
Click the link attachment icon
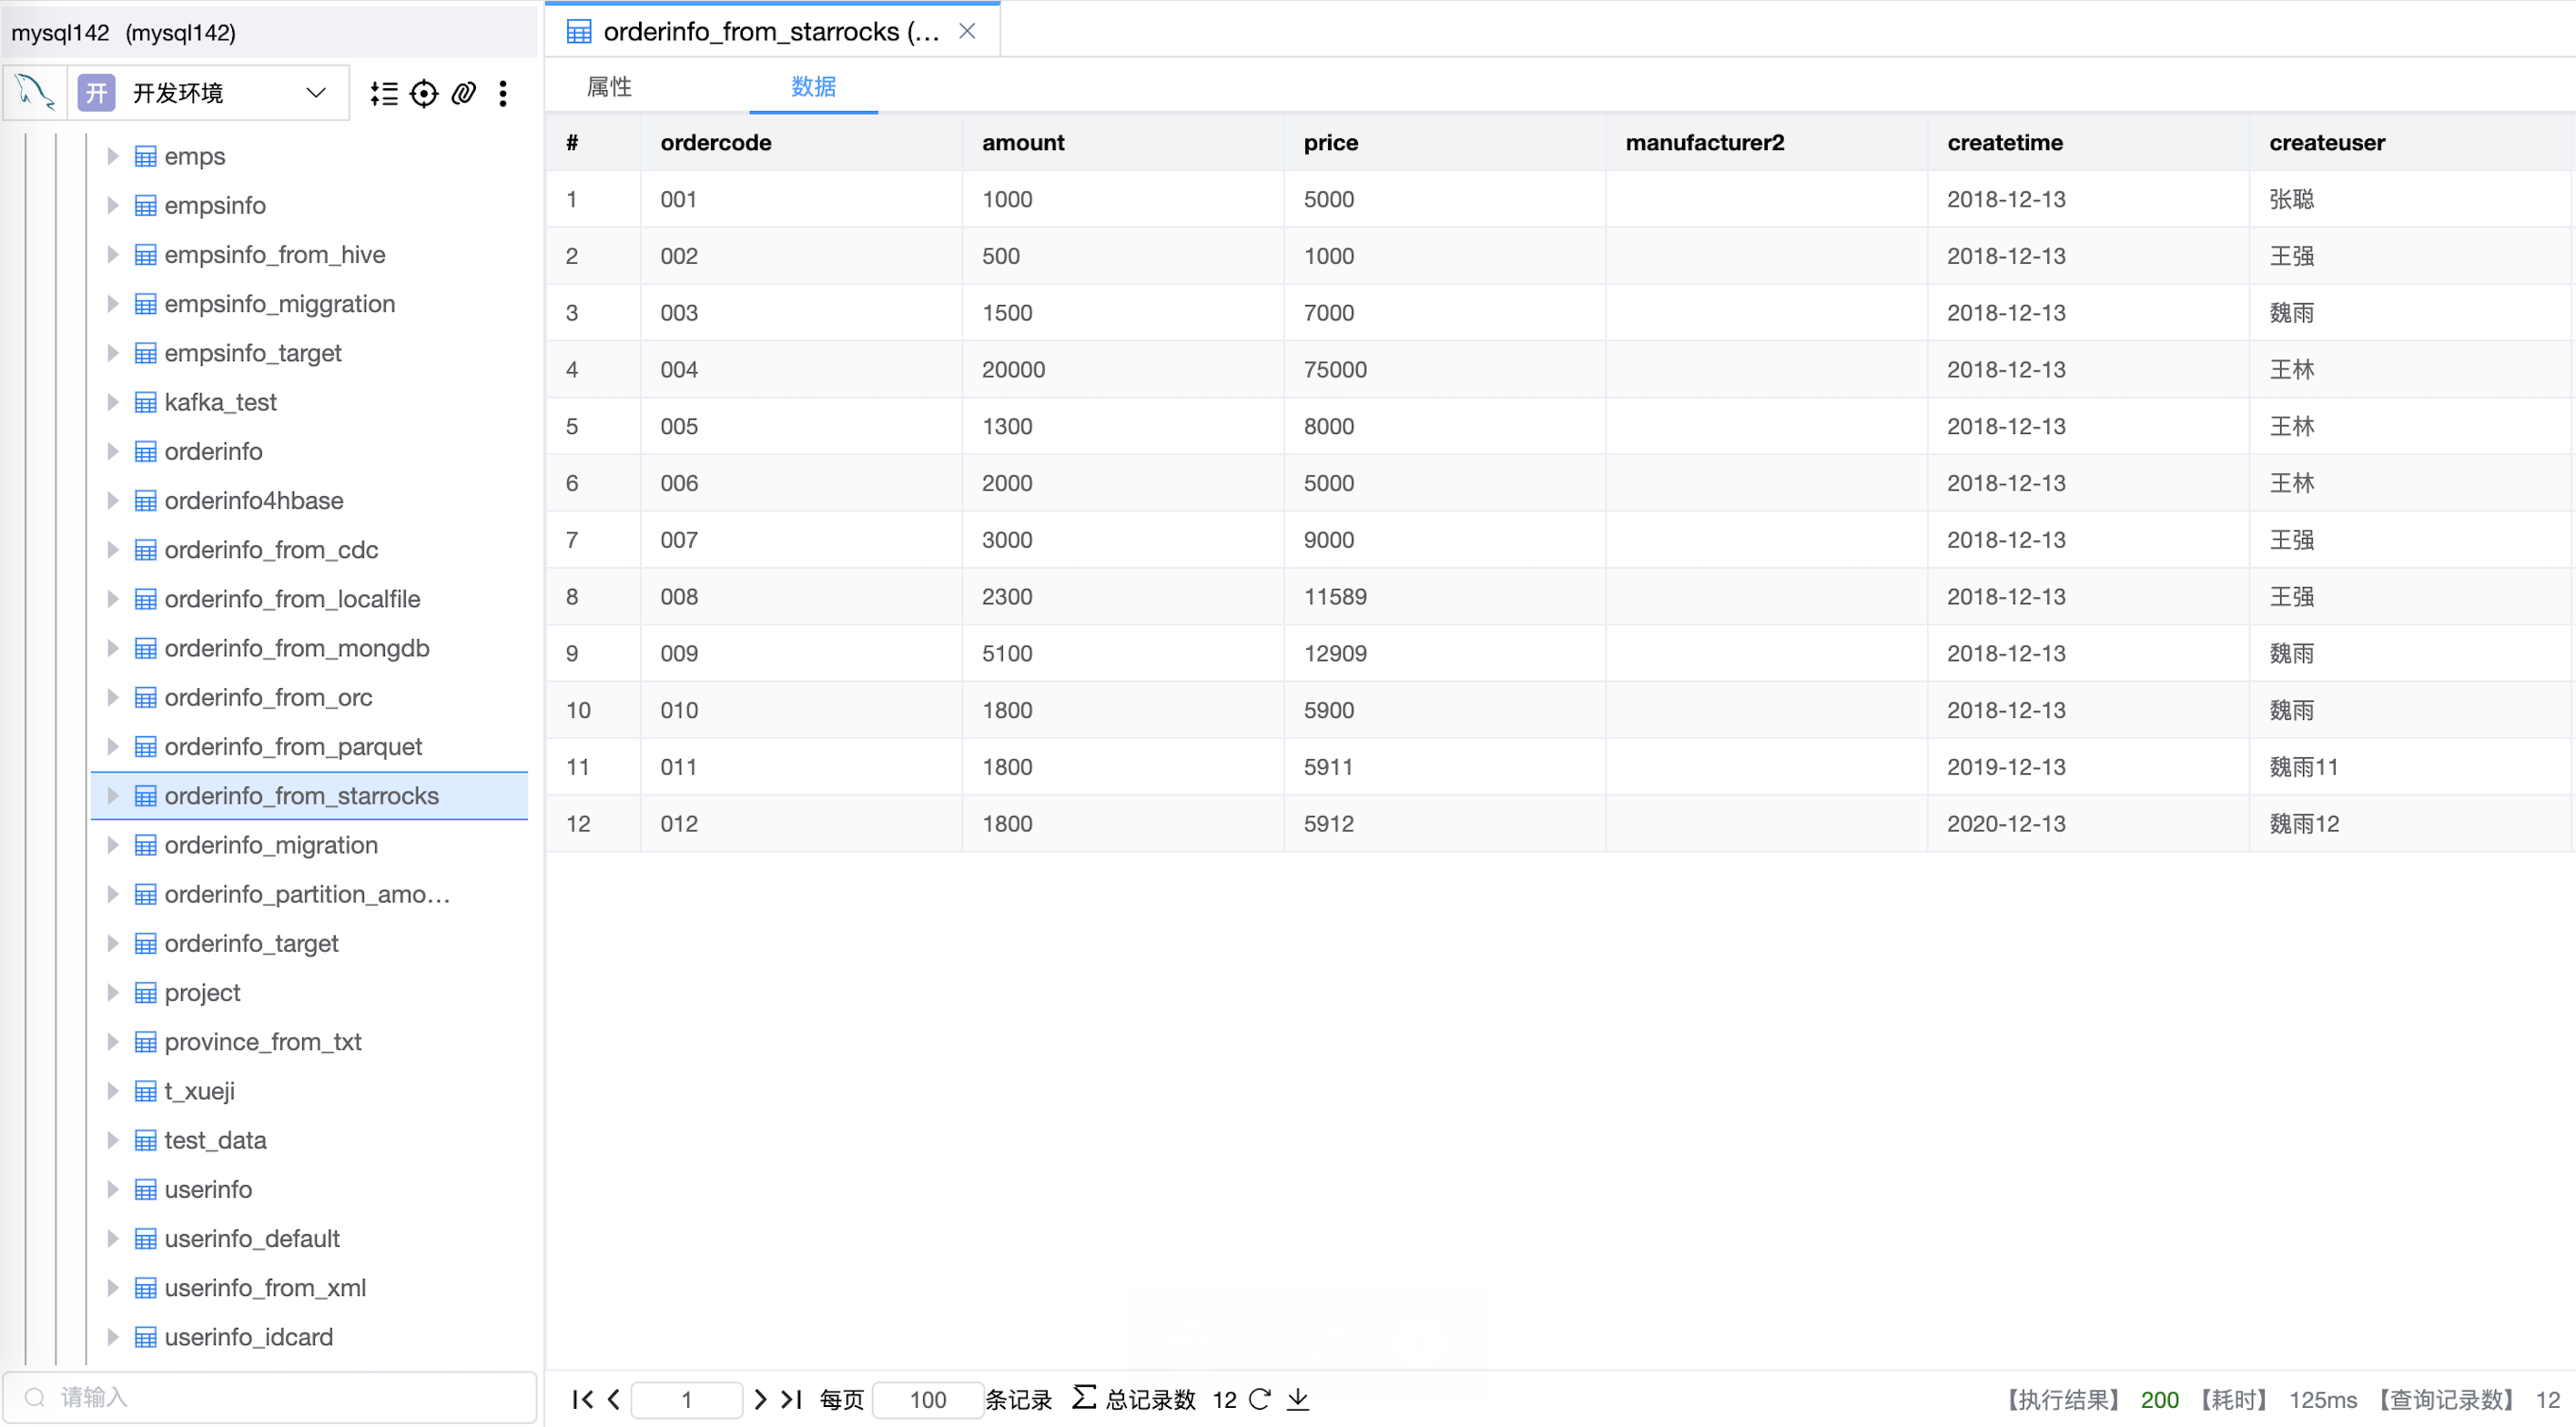coord(463,93)
